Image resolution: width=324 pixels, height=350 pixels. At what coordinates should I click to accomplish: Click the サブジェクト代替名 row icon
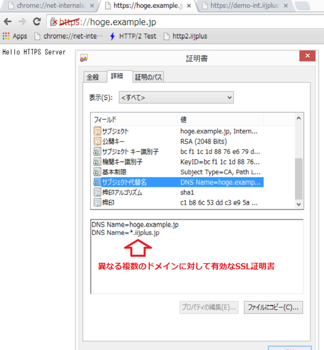tap(98, 182)
